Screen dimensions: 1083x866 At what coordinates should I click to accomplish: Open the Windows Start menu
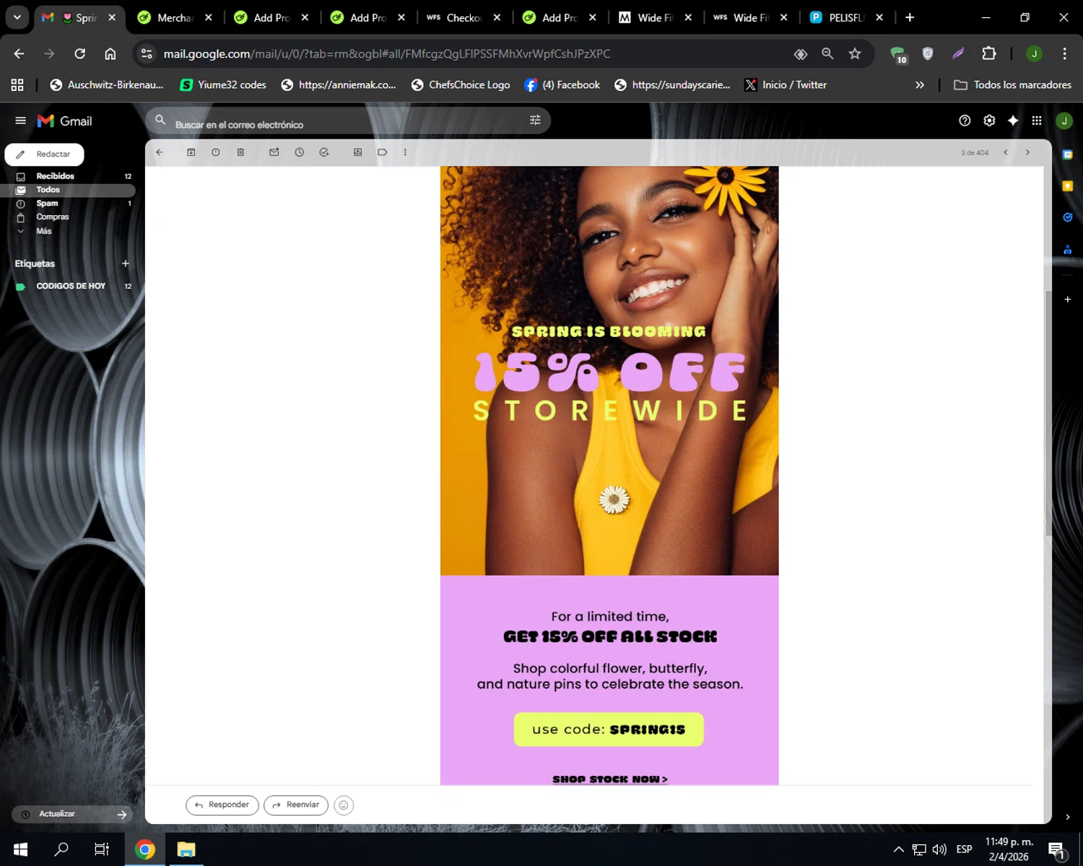[20, 849]
